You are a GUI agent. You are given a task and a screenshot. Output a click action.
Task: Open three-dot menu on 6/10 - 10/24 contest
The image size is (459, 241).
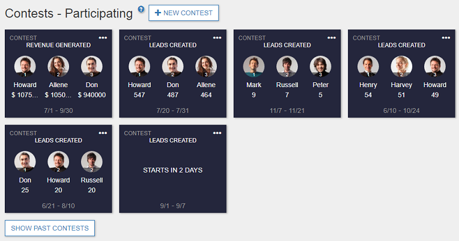tap(446, 38)
